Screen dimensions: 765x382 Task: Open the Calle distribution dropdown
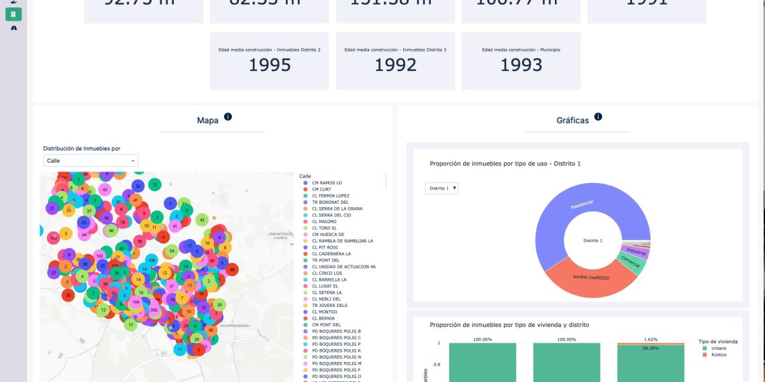click(x=91, y=161)
